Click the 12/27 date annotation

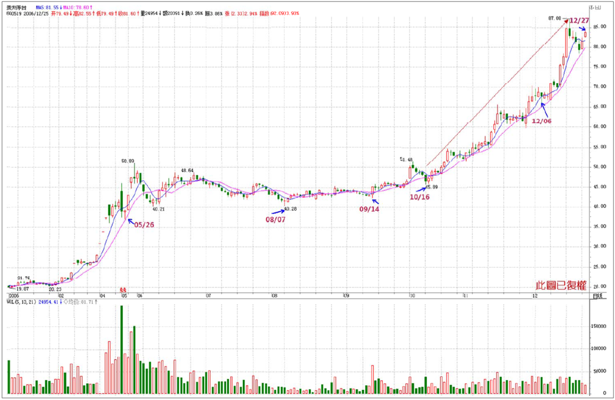tap(578, 20)
